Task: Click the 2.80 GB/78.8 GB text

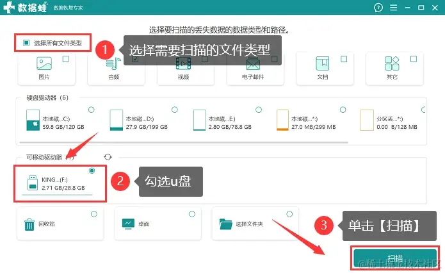Action: [230, 127]
